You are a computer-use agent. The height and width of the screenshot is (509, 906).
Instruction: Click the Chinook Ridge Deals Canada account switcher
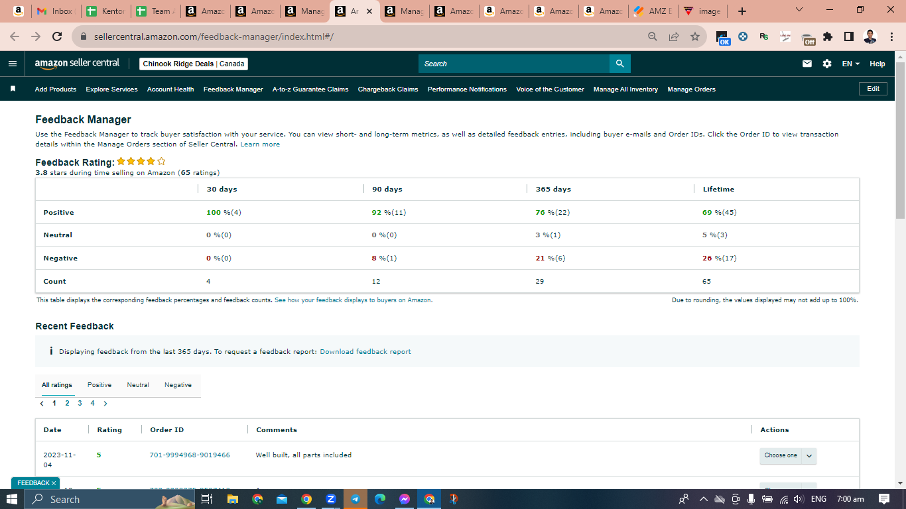pyautogui.click(x=194, y=64)
